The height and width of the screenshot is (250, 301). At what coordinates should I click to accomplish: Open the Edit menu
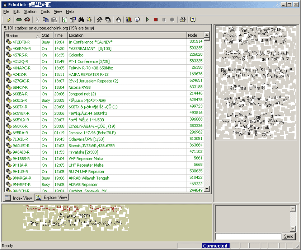pos(17,11)
